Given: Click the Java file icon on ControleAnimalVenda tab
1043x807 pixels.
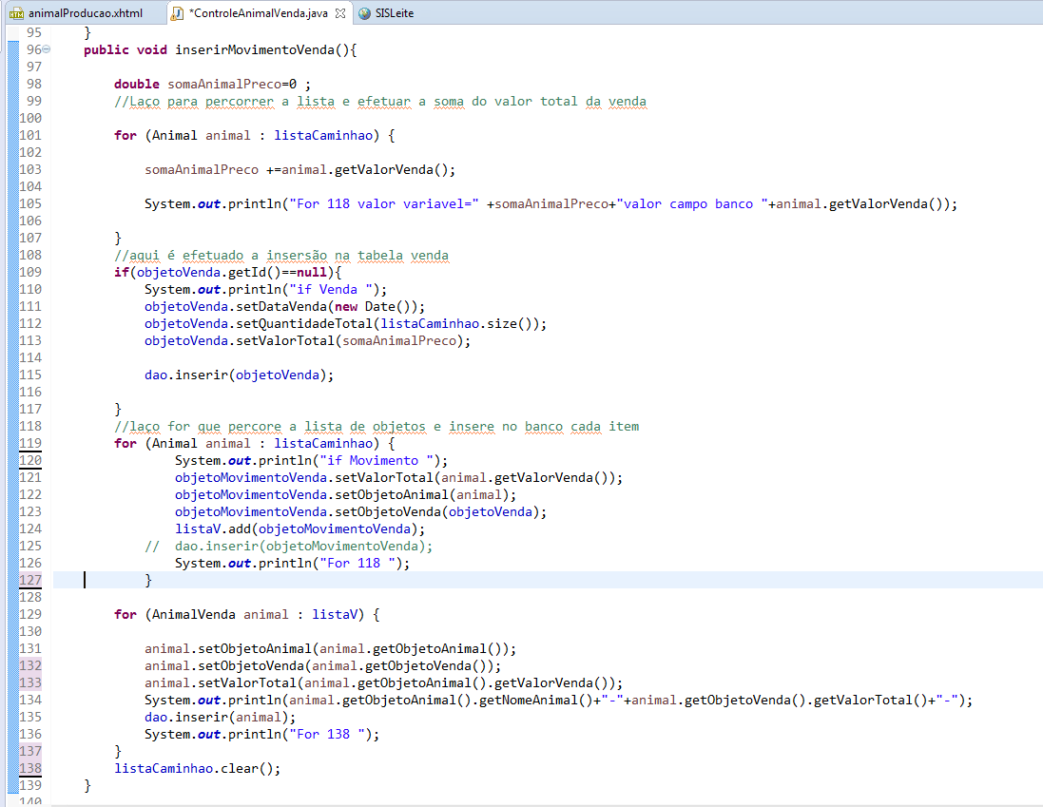Looking at the screenshot, I should pyautogui.click(x=178, y=13).
